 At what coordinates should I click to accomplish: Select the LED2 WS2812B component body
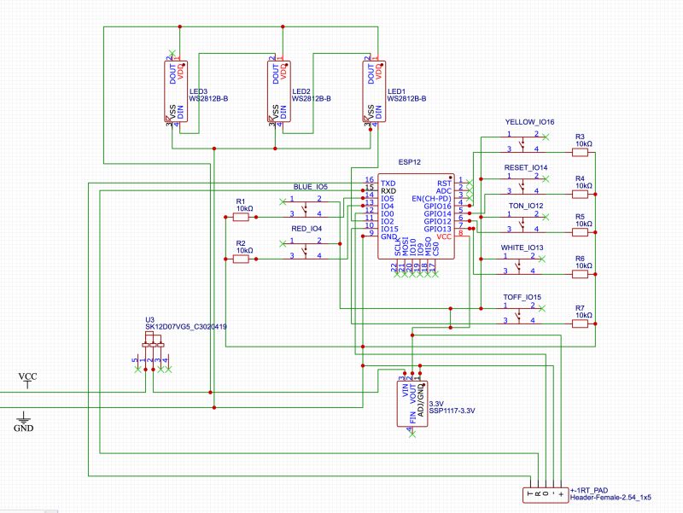click(279, 91)
